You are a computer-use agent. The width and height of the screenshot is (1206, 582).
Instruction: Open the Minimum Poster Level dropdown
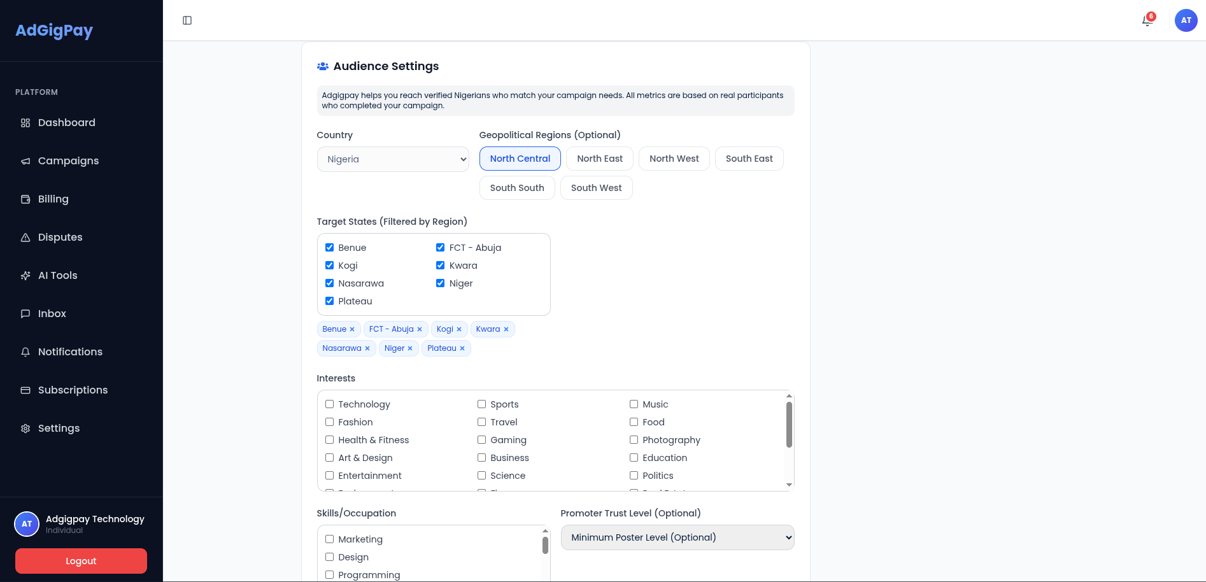(x=677, y=537)
